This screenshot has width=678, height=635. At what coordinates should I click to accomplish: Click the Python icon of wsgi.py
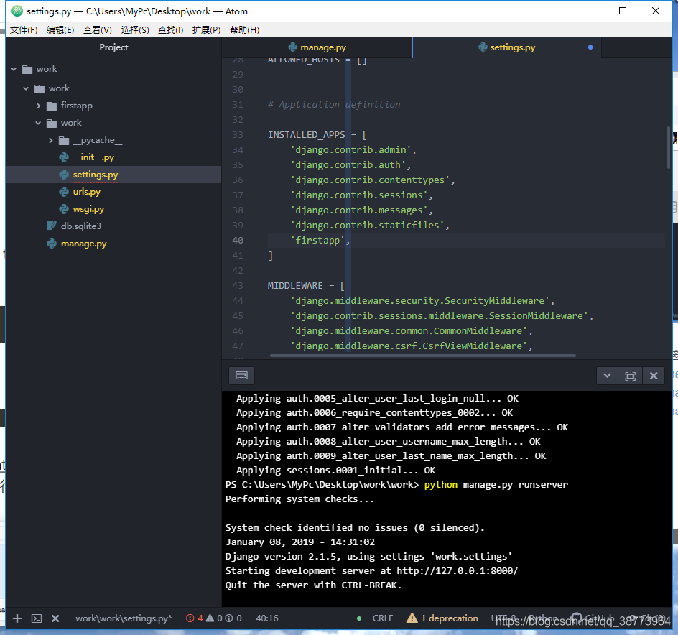(x=64, y=209)
